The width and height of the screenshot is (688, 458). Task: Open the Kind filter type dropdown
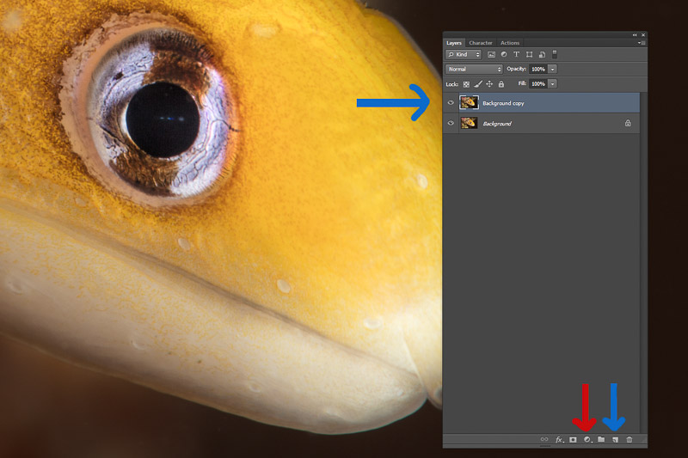pyautogui.click(x=464, y=54)
